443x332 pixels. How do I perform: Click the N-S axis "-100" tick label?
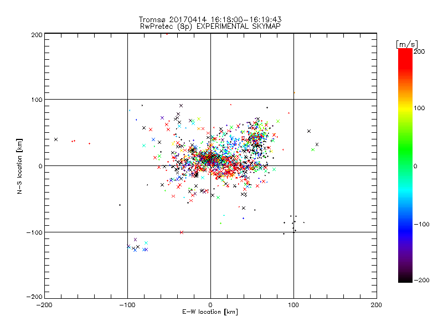[34, 232]
